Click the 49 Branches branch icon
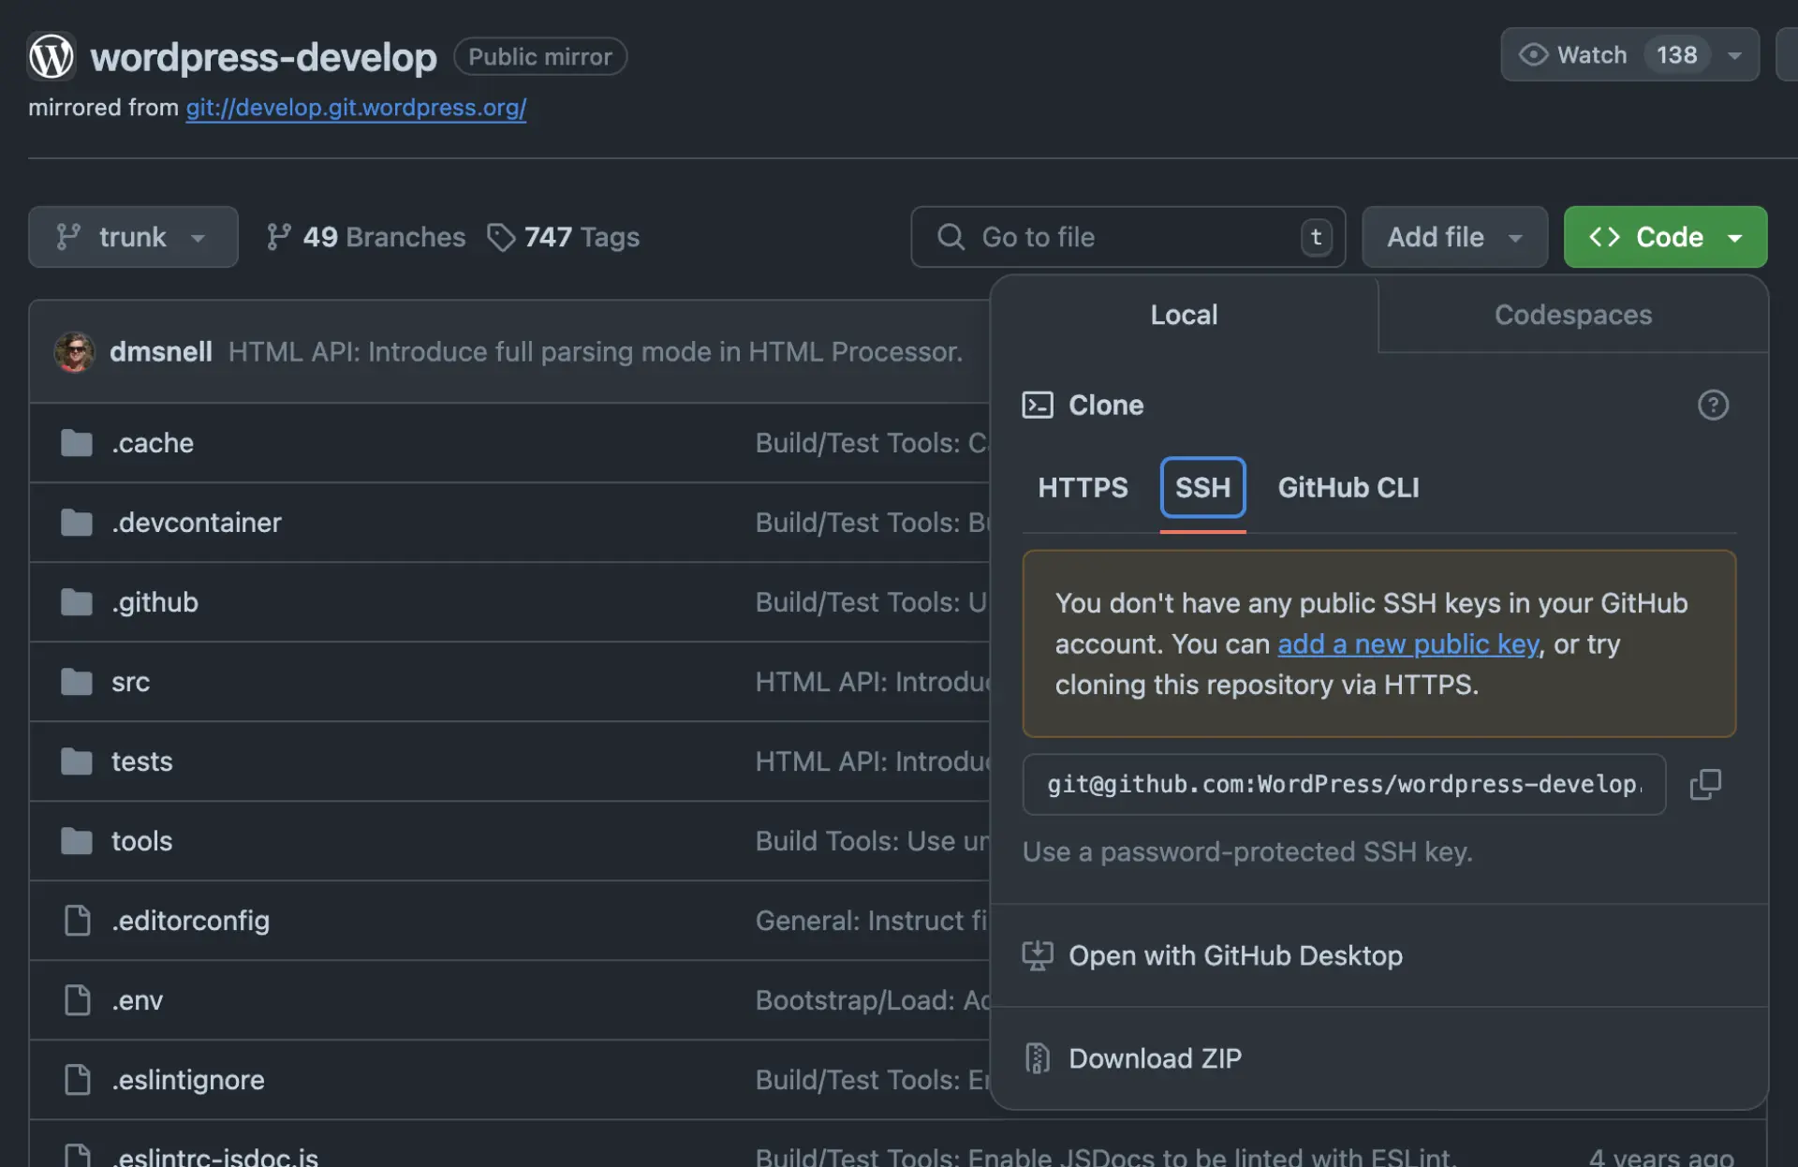Viewport: 1798px width, 1167px height. tap(278, 237)
